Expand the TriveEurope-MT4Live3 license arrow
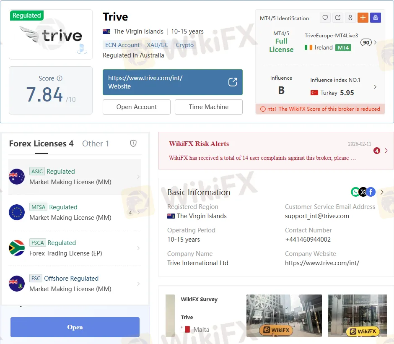Screen dimensions: 394x344 pyautogui.click(x=375, y=42)
